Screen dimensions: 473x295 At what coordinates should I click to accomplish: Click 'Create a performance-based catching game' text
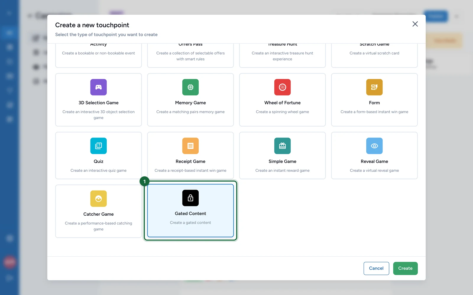pyautogui.click(x=98, y=226)
